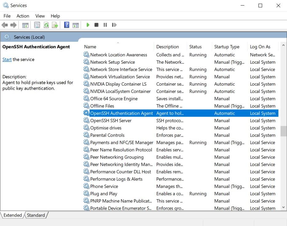The width and height of the screenshot is (287, 226).
Task: Click the Stop service toolbar icon
Action: pyautogui.click(x=96, y=25)
